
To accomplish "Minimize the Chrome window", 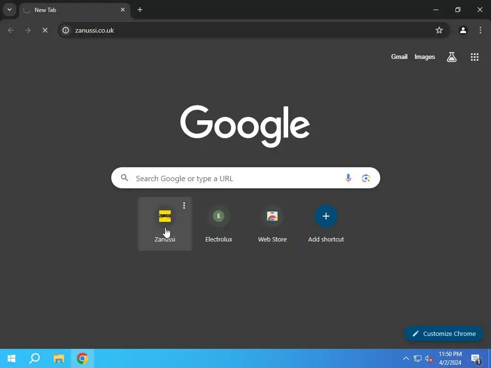I will 435,10.
